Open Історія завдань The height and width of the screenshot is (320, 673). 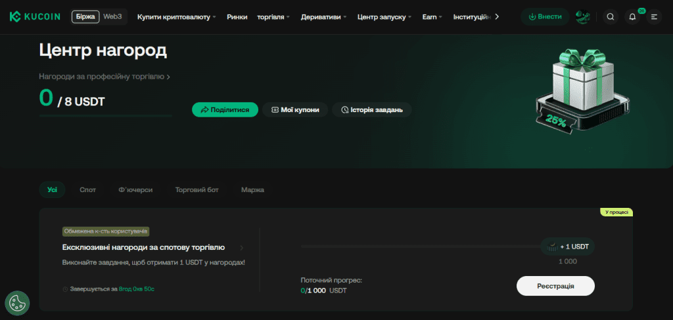[x=372, y=110]
